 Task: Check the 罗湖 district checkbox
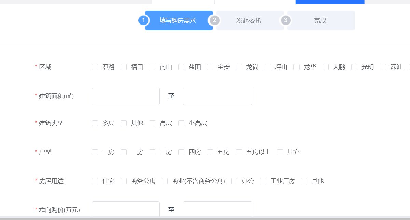[x=95, y=67]
